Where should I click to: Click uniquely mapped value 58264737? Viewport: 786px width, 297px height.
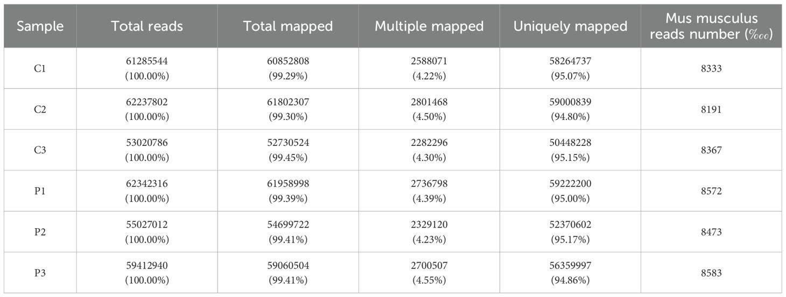[570, 62]
